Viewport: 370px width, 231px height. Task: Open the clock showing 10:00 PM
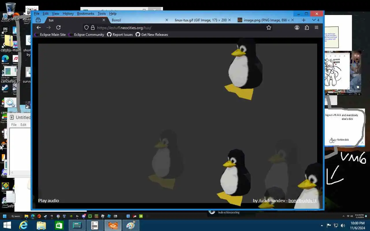click(357, 226)
